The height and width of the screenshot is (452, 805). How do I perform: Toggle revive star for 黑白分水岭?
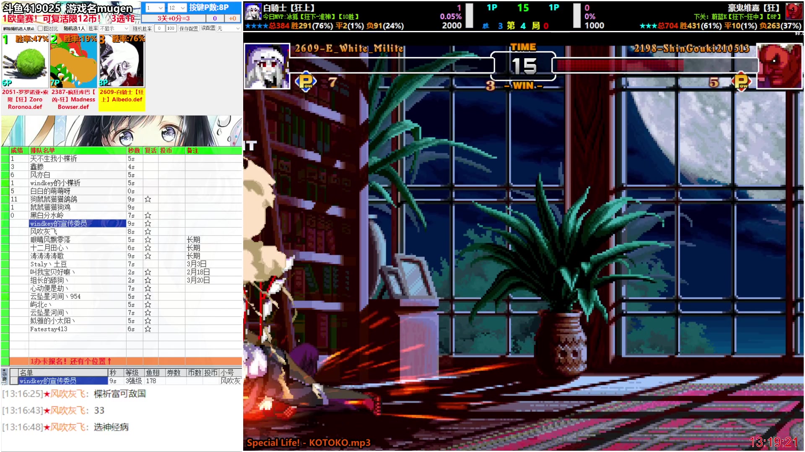click(148, 216)
